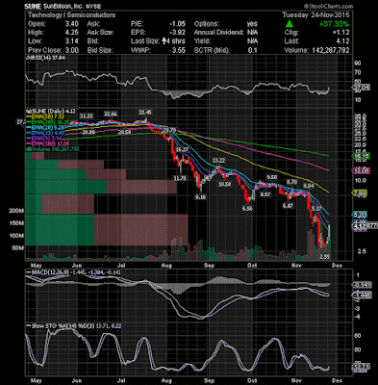Click the latest white candlestick near 4.12
The width and height of the screenshot is (378, 385).
(330, 234)
